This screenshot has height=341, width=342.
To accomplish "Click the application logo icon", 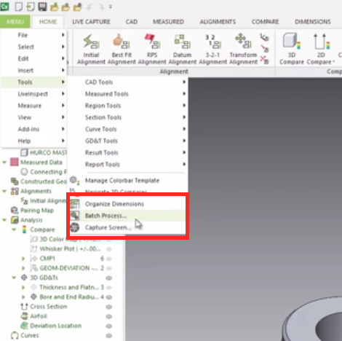I will 5,7.
